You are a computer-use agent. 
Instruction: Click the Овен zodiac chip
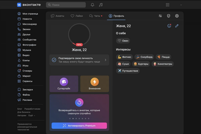coord(123,41)
